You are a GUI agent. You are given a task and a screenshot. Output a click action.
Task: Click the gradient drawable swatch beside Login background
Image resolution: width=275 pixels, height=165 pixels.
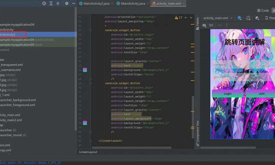[x=85, y=70]
